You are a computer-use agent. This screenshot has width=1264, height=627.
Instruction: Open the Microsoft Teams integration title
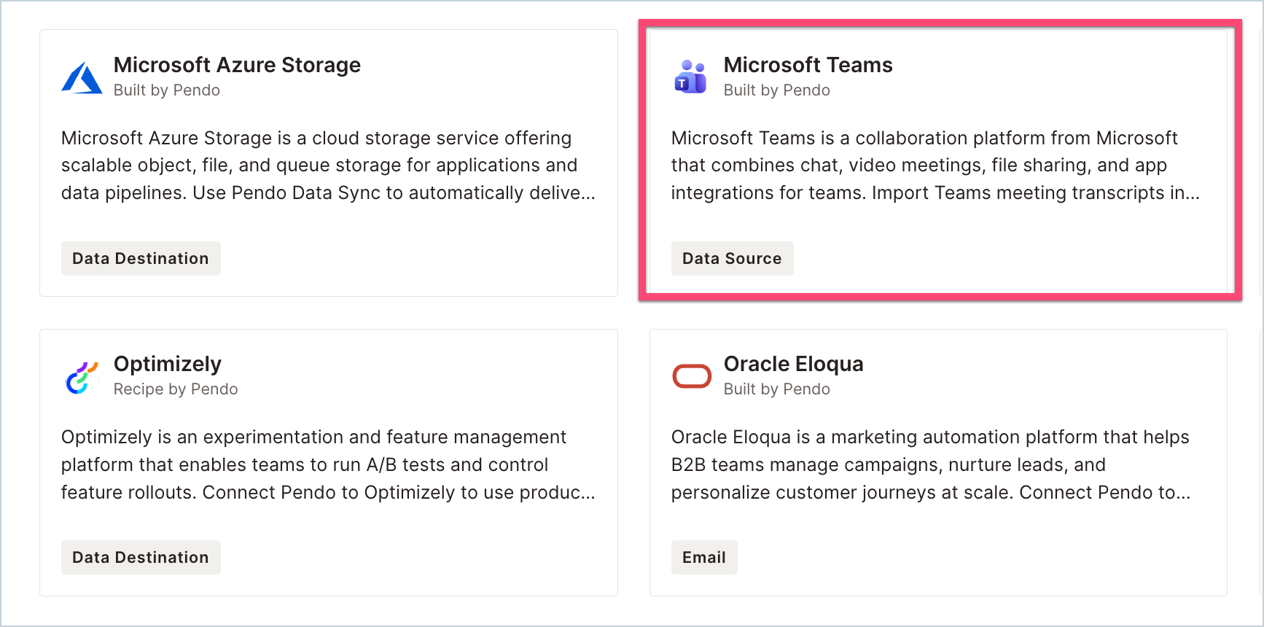808,65
